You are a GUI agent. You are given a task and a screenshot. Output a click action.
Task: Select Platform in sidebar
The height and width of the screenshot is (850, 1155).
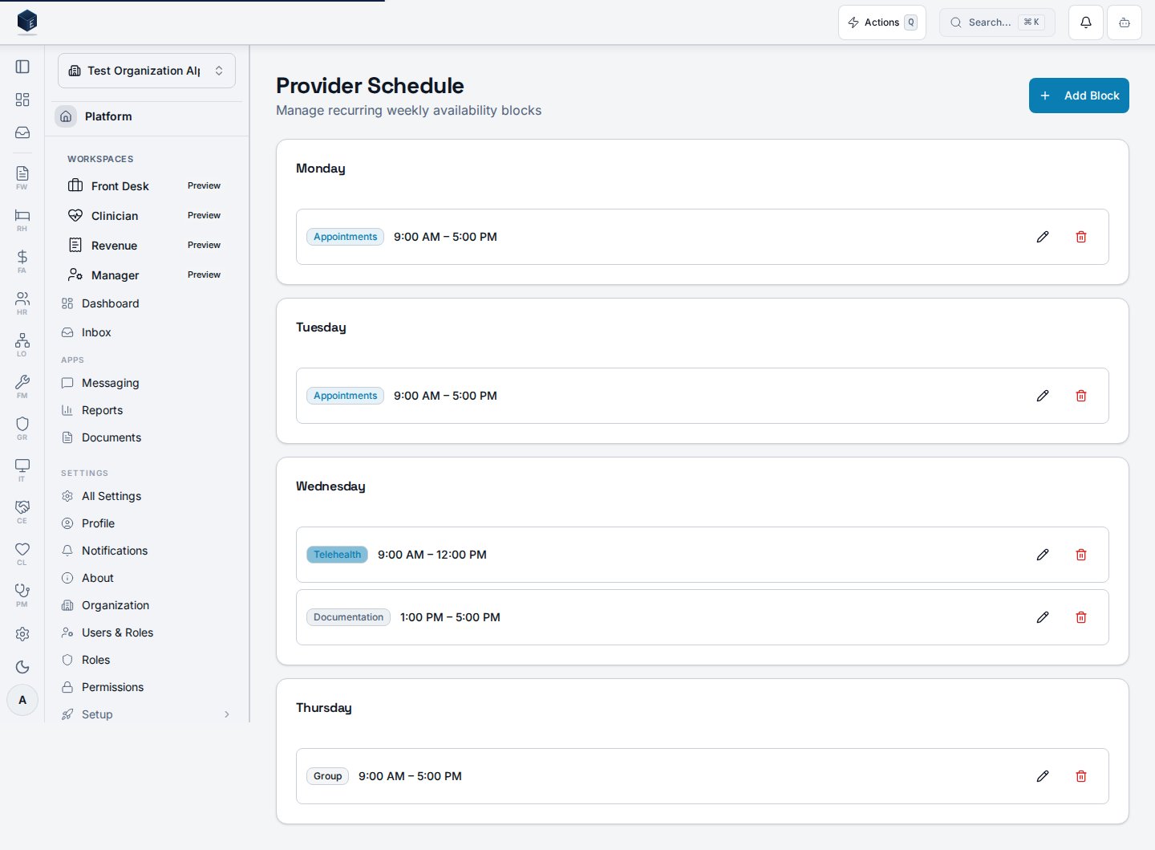[147, 116]
